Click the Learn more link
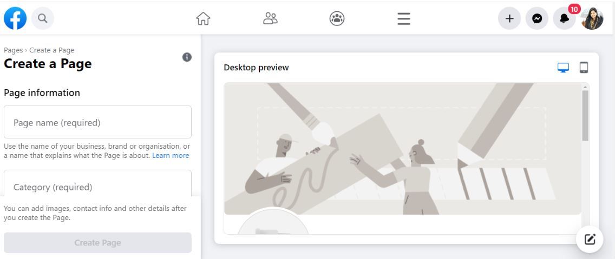The height and width of the screenshot is (259, 615). (171, 155)
